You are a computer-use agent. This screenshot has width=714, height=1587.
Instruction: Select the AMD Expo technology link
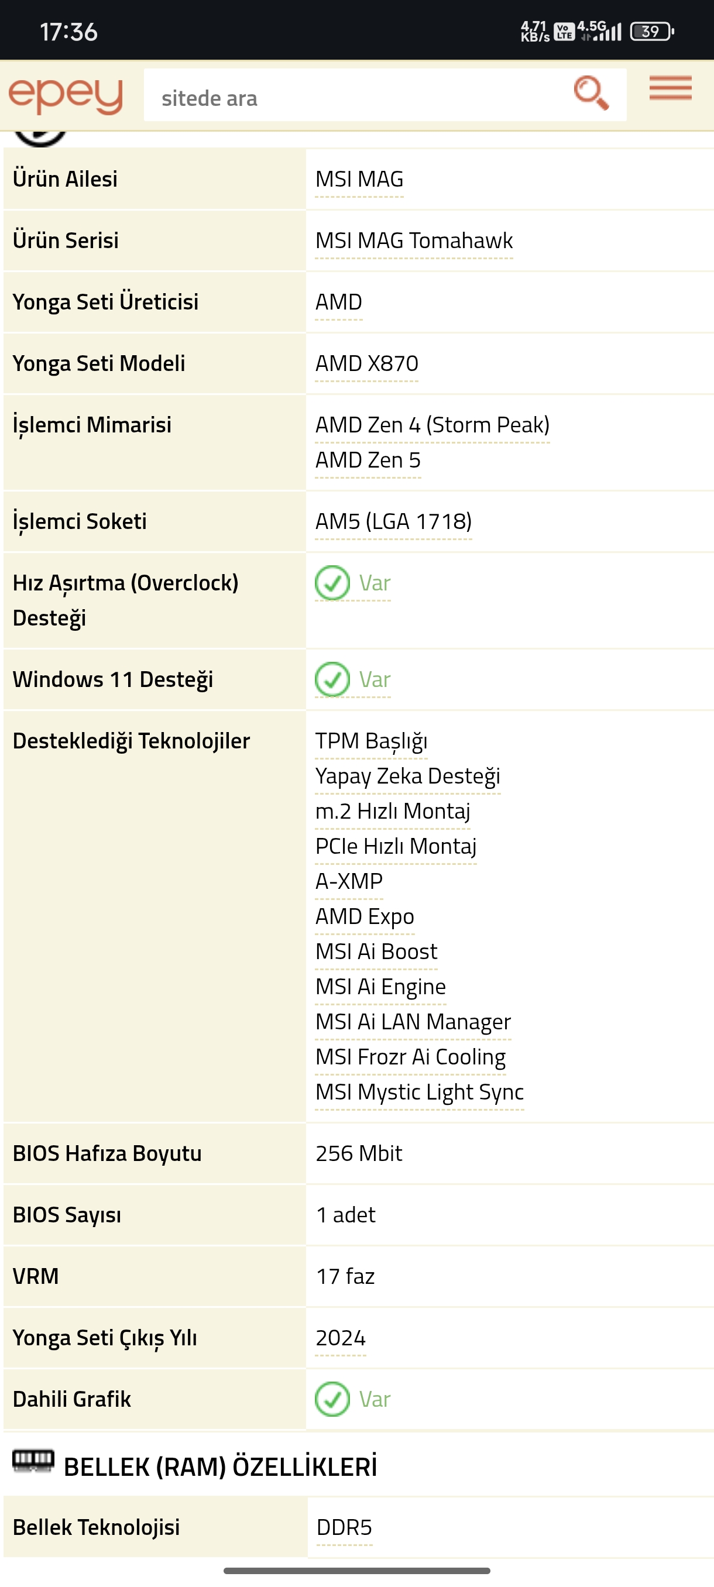click(365, 917)
